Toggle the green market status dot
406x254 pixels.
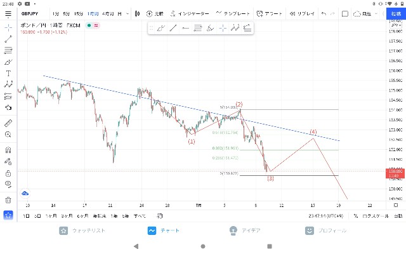pos(89,25)
